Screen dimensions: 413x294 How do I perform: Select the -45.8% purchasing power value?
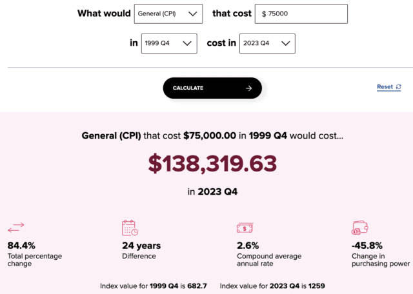pyautogui.click(x=367, y=246)
